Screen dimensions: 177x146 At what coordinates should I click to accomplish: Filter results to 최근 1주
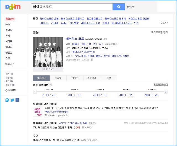pyautogui.click(x=9, y=81)
